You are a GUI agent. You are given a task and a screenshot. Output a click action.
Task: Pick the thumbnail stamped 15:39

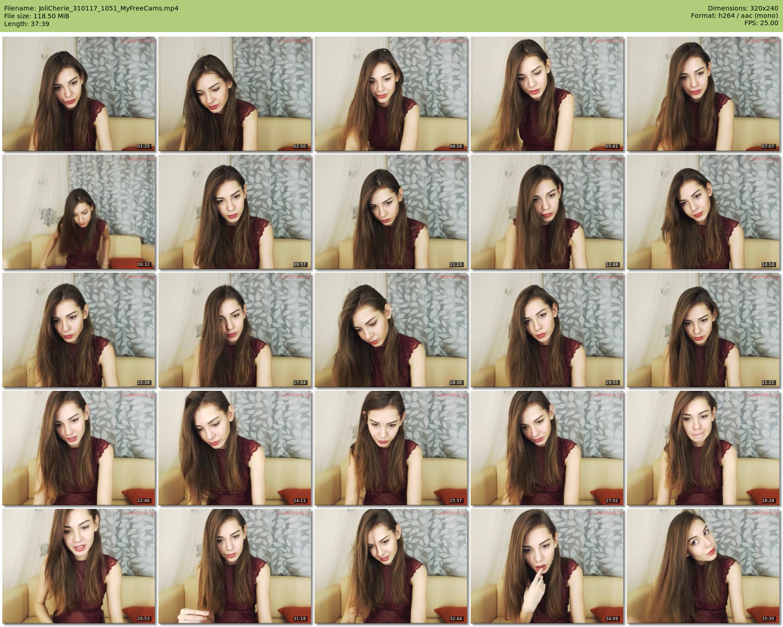tap(79, 330)
